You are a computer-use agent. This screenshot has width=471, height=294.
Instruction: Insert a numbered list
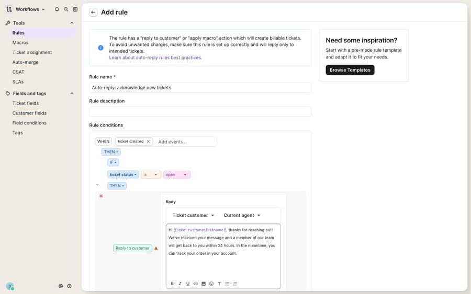point(235,284)
